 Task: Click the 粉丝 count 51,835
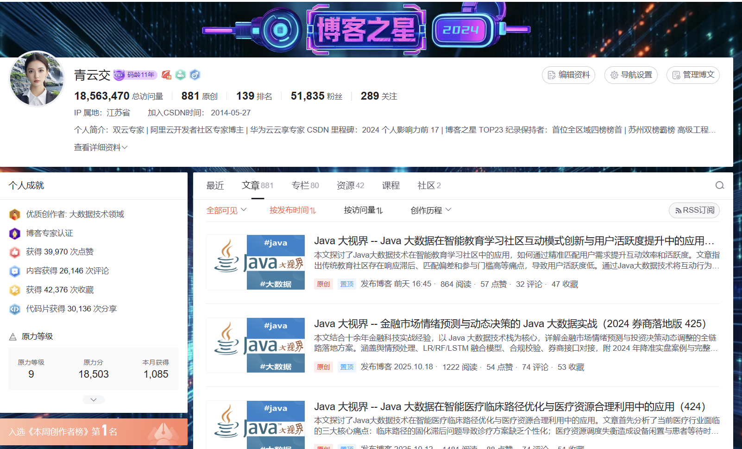316,96
